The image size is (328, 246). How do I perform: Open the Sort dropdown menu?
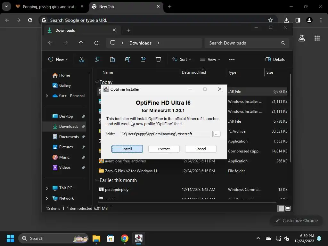click(182, 59)
